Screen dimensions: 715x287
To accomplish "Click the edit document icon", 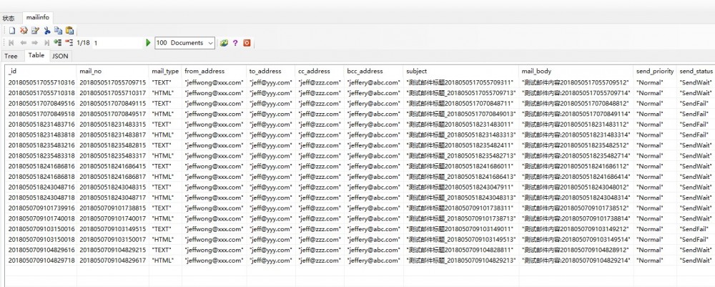I will [35, 31].
